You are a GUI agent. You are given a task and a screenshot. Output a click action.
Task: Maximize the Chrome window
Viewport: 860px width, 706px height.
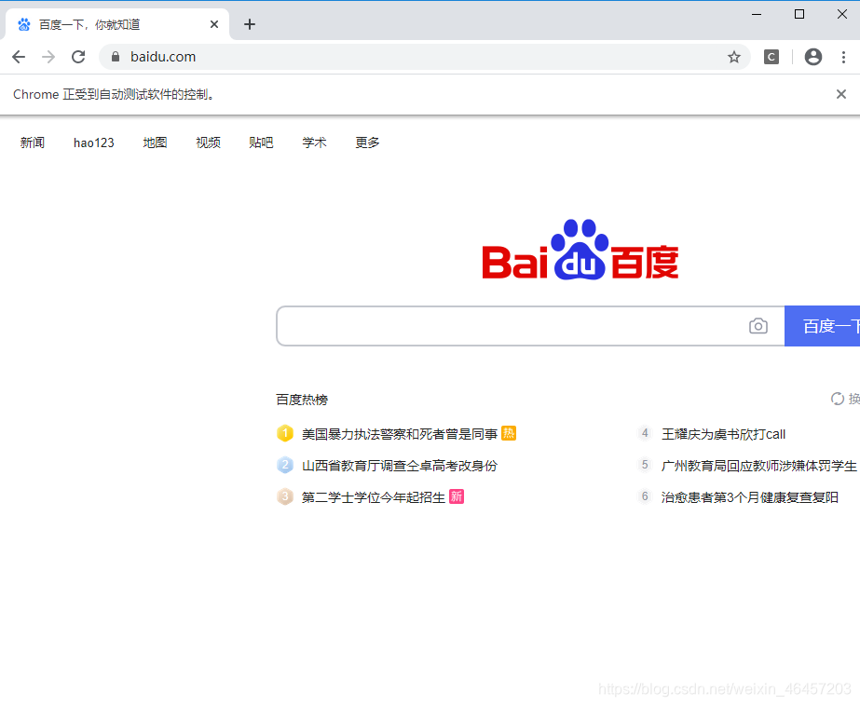tap(799, 14)
